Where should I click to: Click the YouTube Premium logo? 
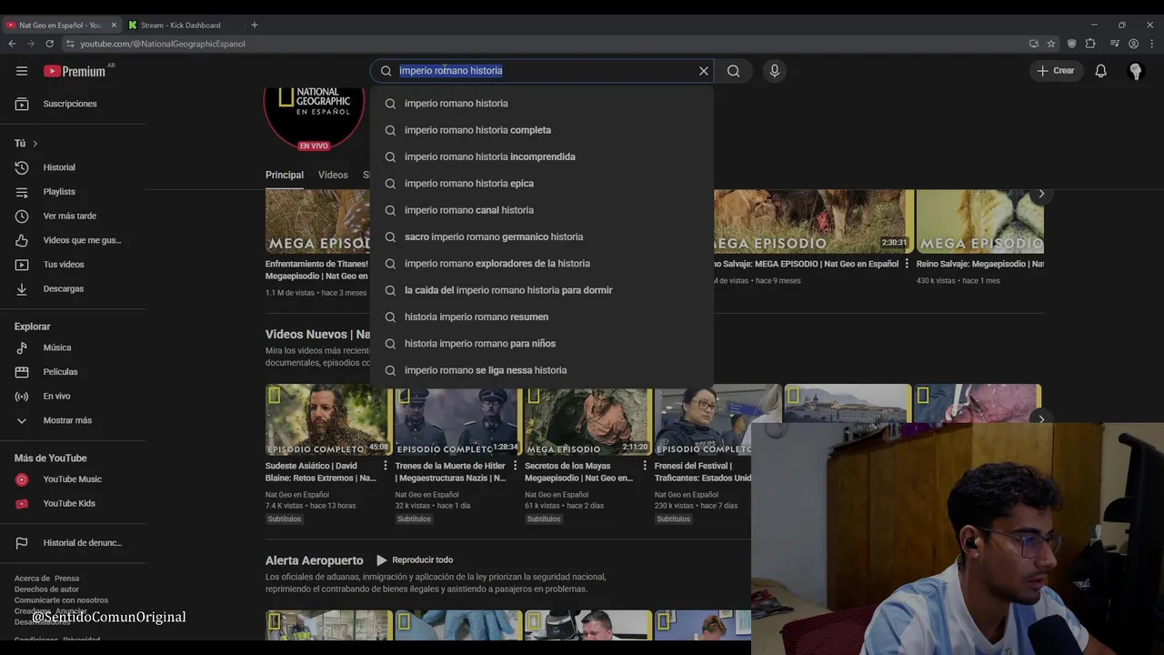coord(75,71)
